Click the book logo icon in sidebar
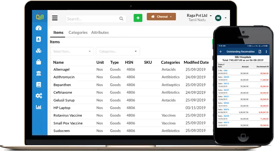Viewport: 275px width, 151px height. (x=40, y=17)
